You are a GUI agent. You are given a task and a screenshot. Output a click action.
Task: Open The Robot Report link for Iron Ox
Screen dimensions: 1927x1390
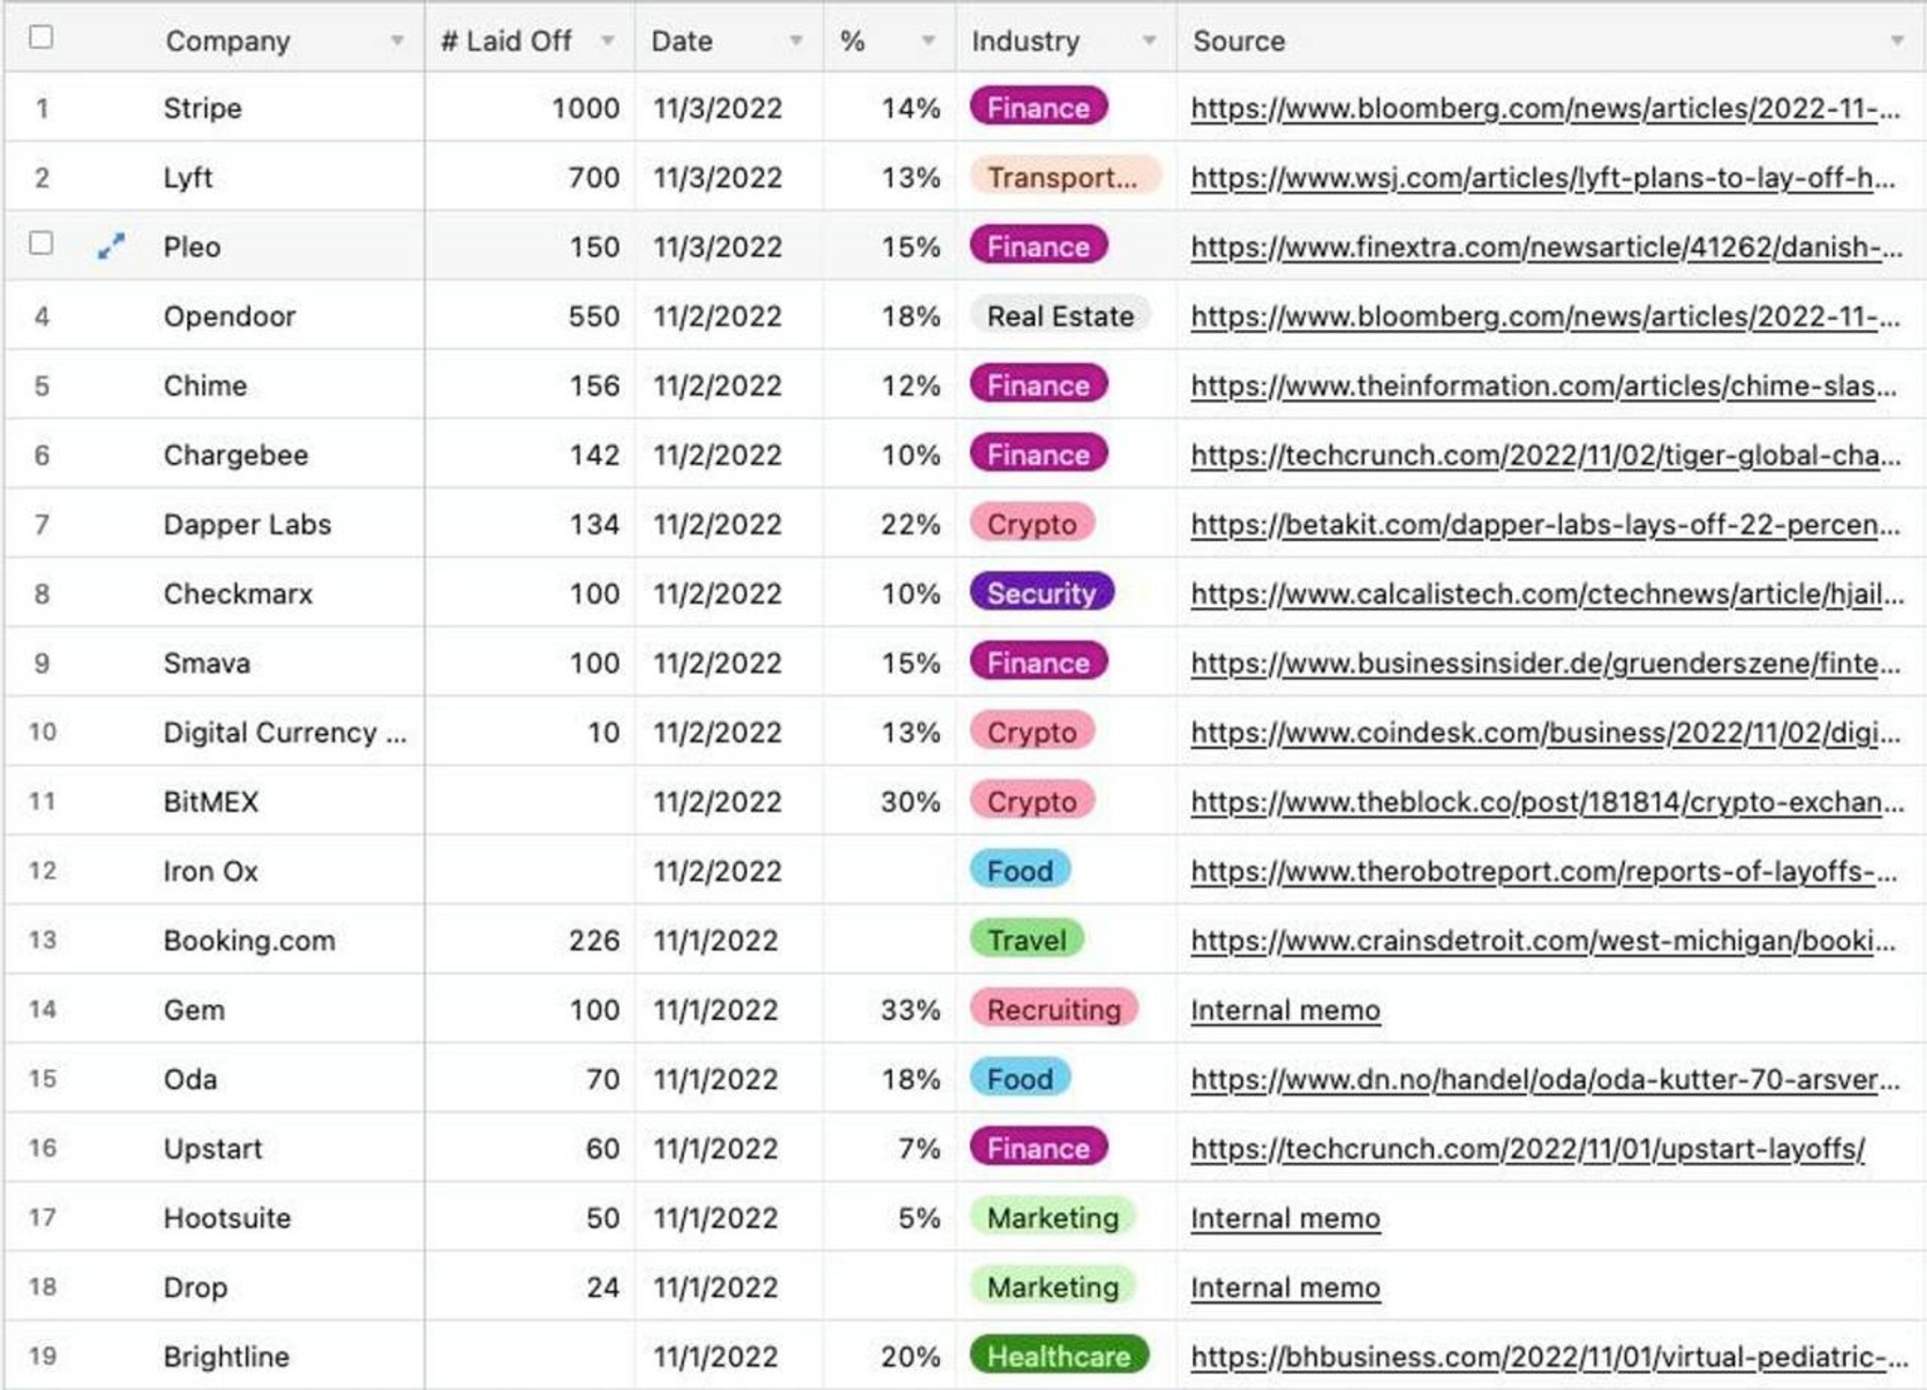[x=1544, y=872]
